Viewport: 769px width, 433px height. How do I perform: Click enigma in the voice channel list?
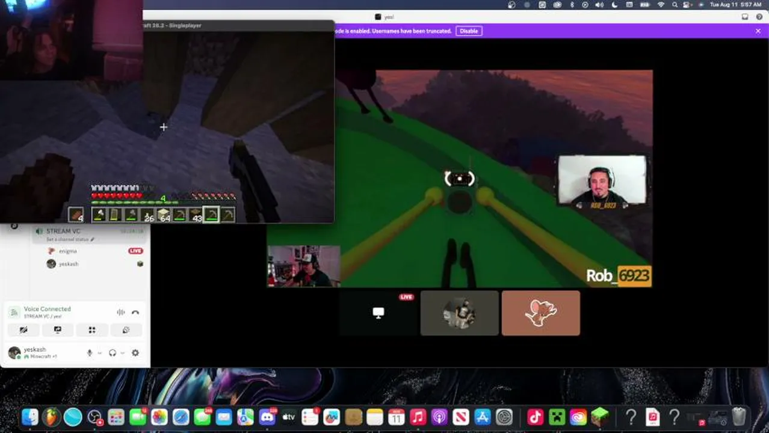(68, 251)
